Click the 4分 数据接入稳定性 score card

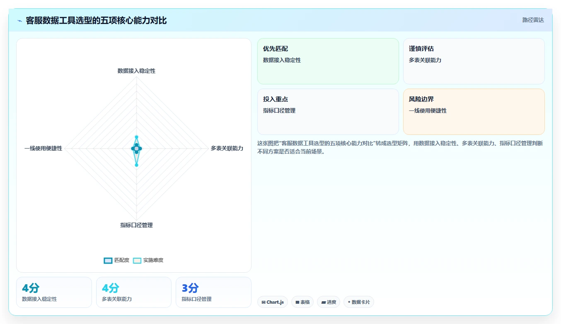click(54, 292)
